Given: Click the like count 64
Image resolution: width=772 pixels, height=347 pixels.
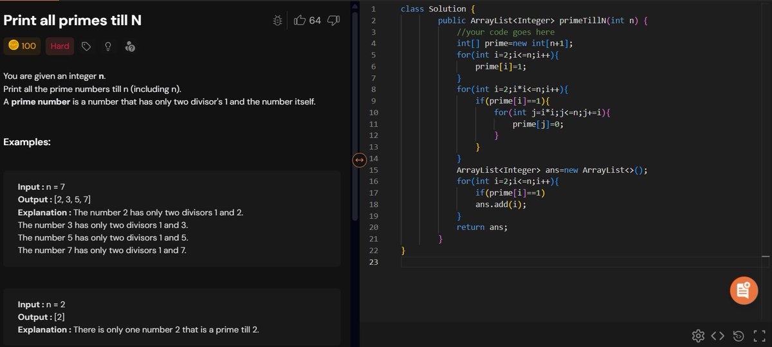Looking at the screenshot, I should point(315,21).
